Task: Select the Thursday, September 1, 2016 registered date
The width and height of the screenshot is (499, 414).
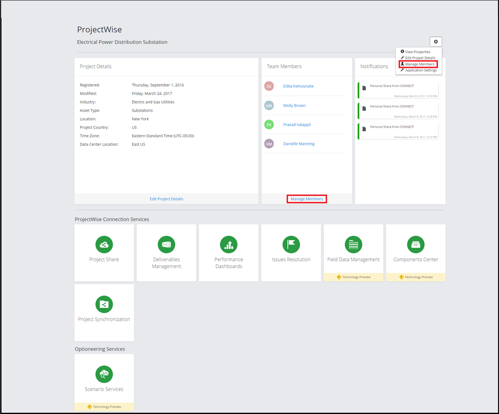Action: pos(158,85)
